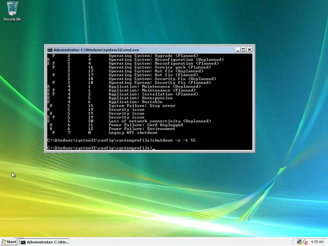Select the Recycle Bin desktop icon
This screenshot has height=246, width=328.
[x=12, y=11]
